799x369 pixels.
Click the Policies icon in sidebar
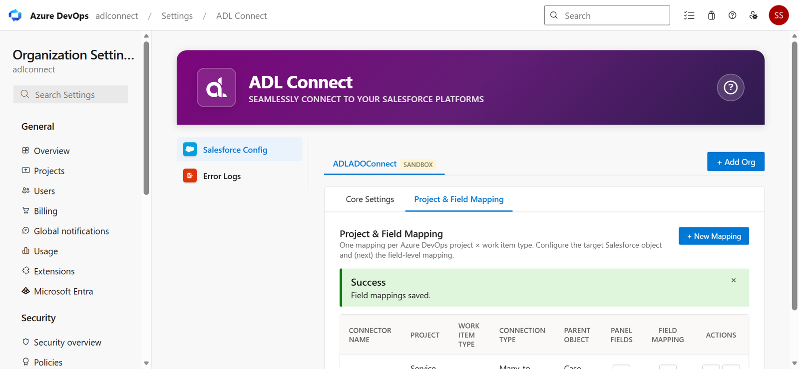(x=25, y=362)
